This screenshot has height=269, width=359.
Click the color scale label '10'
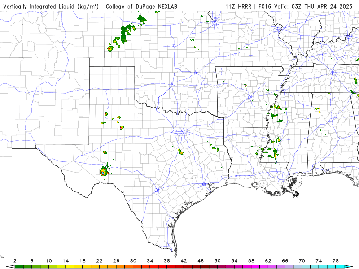pyautogui.click(x=49, y=261)
